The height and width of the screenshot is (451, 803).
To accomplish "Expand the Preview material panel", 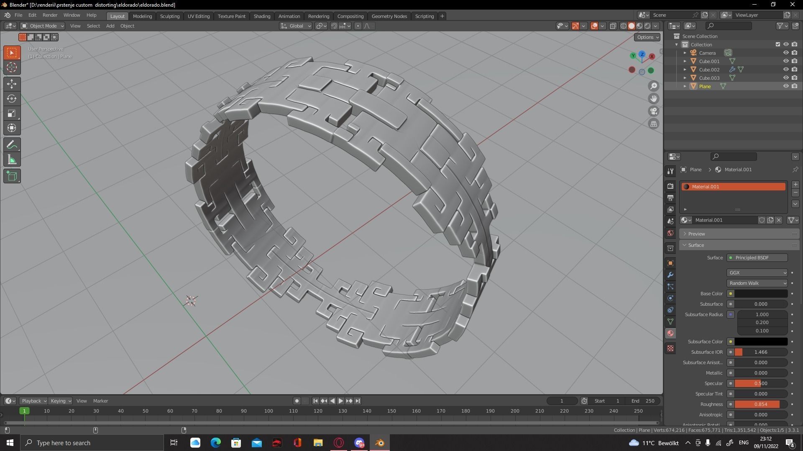I will point(697,234).
